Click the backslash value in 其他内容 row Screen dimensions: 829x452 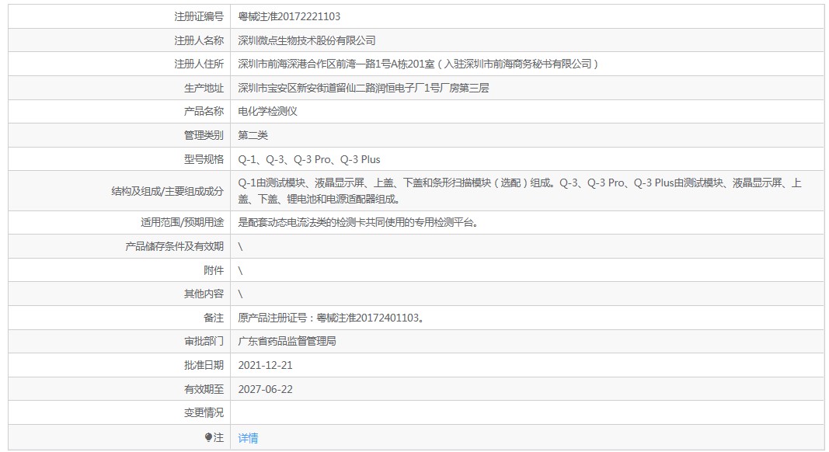coord(240,294)
